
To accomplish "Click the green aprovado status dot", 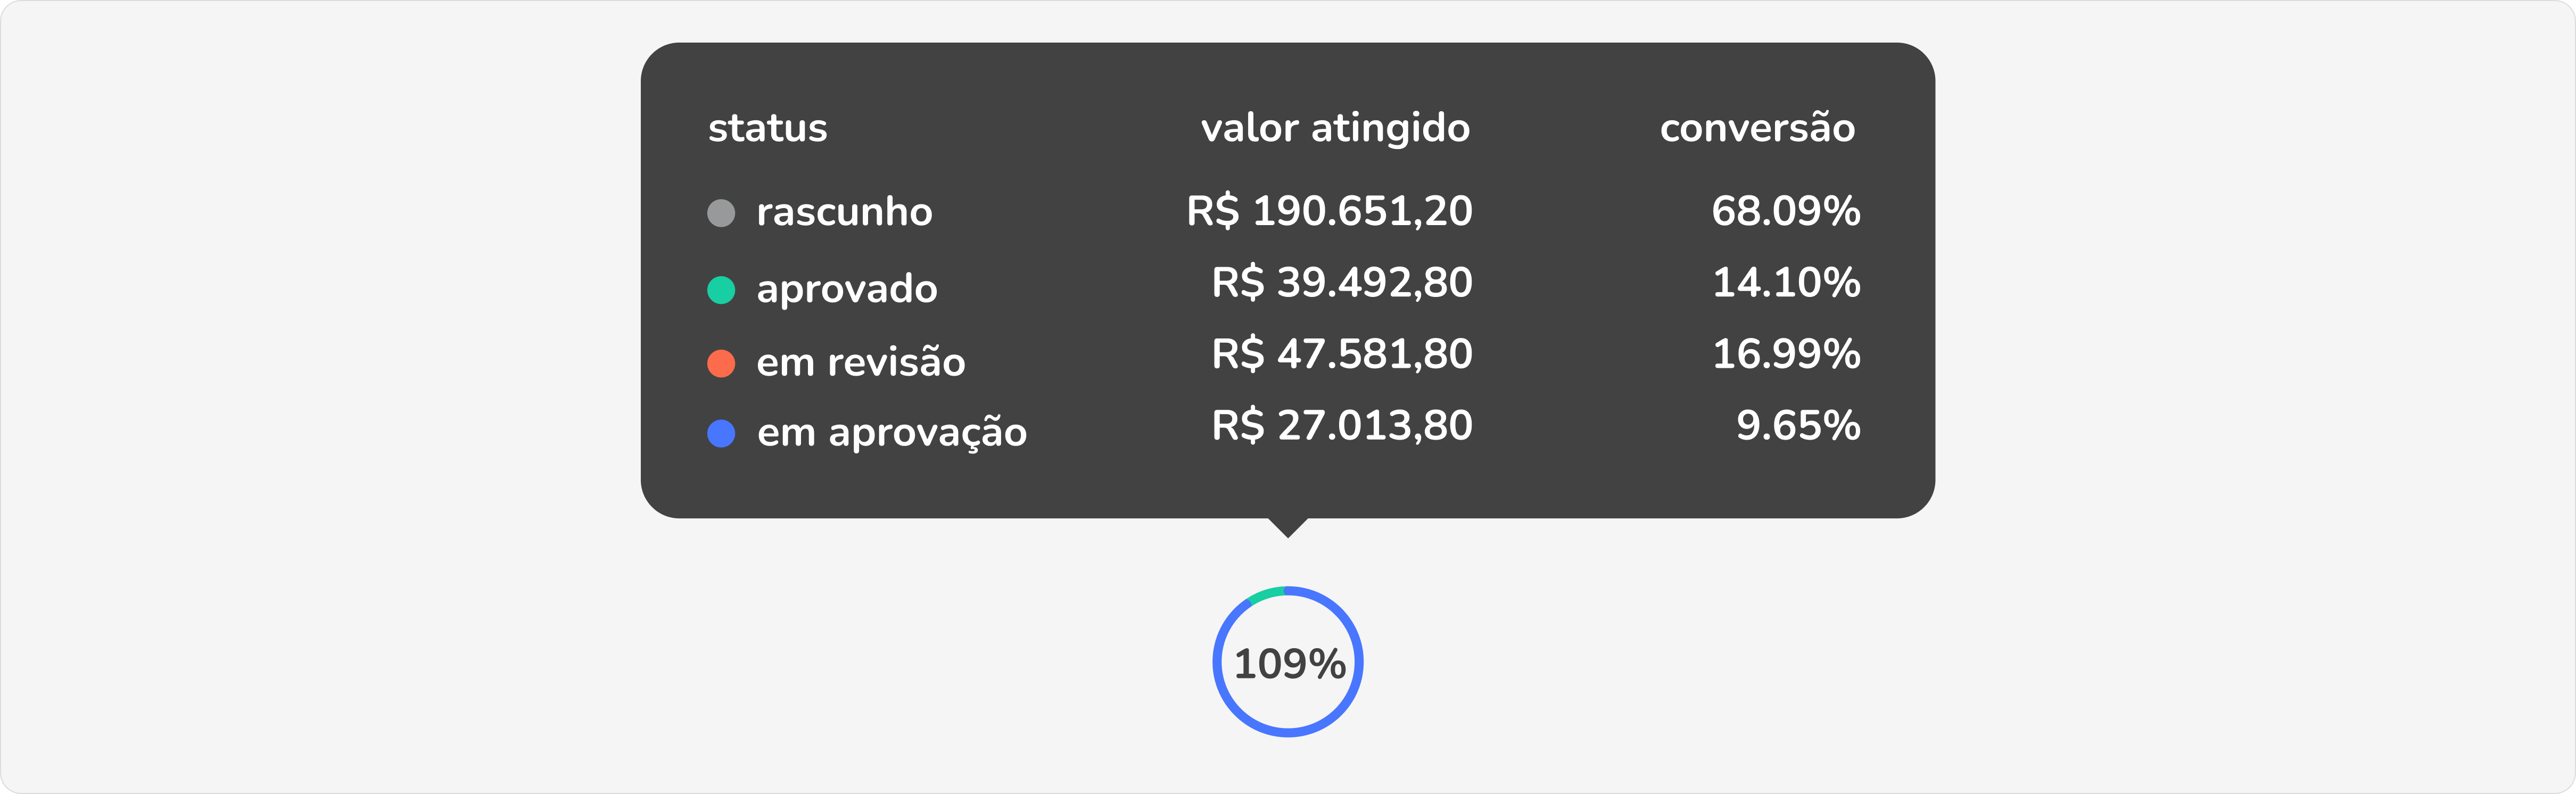I will coord(721,290).
